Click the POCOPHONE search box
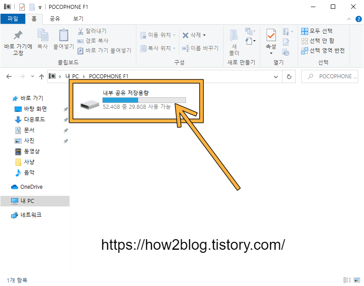 click(329, 76)
